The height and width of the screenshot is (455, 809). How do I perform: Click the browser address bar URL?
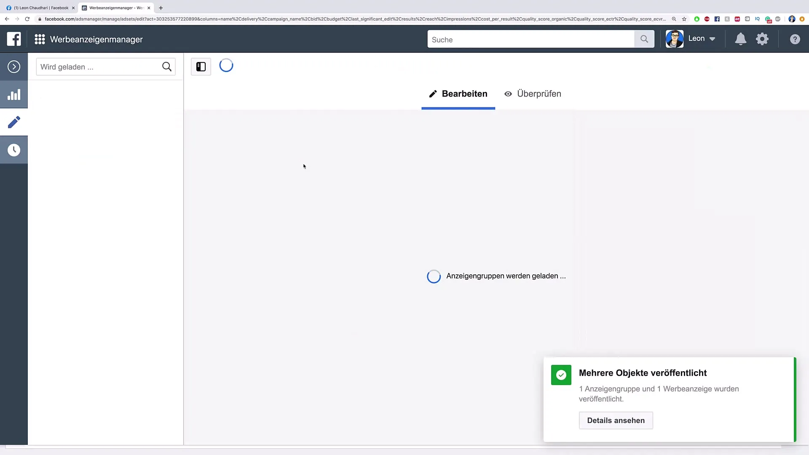point(355,19)
